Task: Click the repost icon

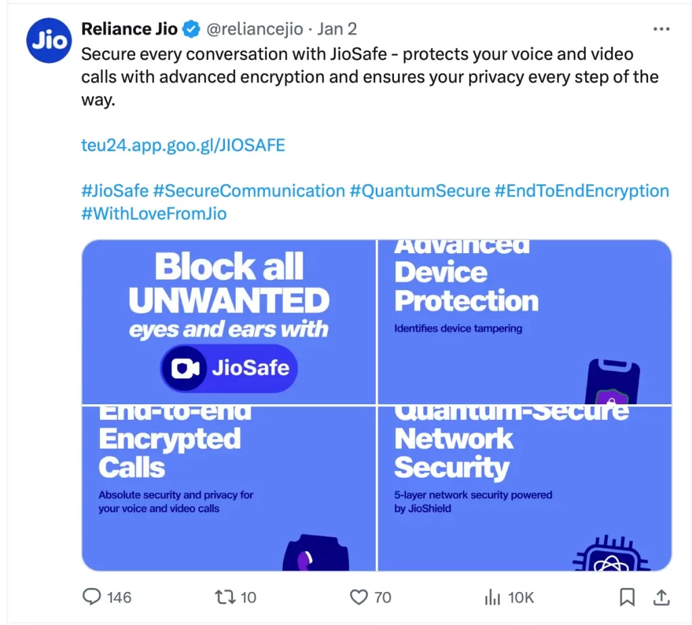Action: point(225,597)
